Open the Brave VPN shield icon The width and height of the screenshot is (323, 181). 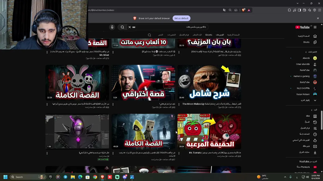[315, 10]
